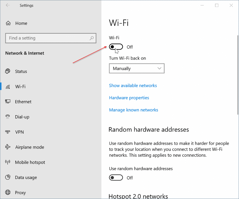The height and width of the screenshot is (199, 239).
Task: Open Proxy settings
Action: (20, 193)
